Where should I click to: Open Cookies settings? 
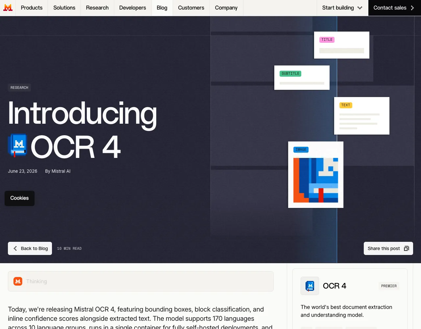point(19,198)
